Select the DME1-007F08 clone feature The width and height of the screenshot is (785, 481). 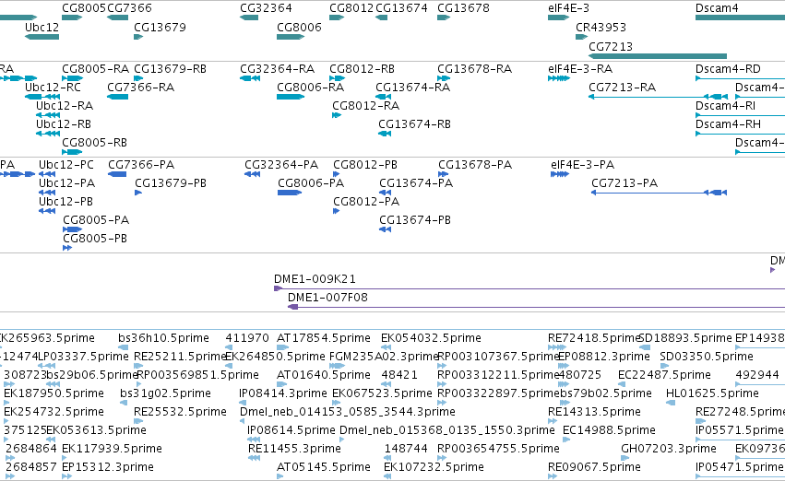[x=536, y=307]
